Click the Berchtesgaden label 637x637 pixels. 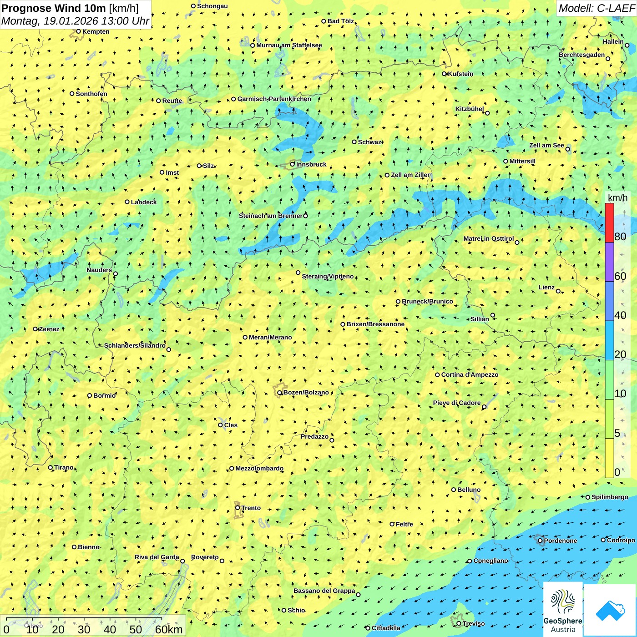click(582, 55)
